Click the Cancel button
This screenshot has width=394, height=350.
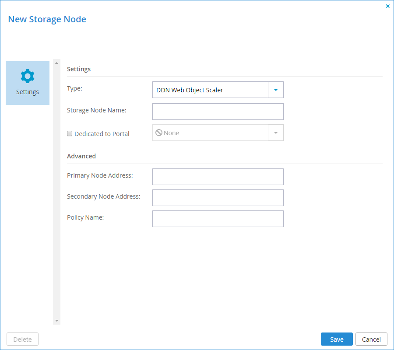(x=371, y=339)
